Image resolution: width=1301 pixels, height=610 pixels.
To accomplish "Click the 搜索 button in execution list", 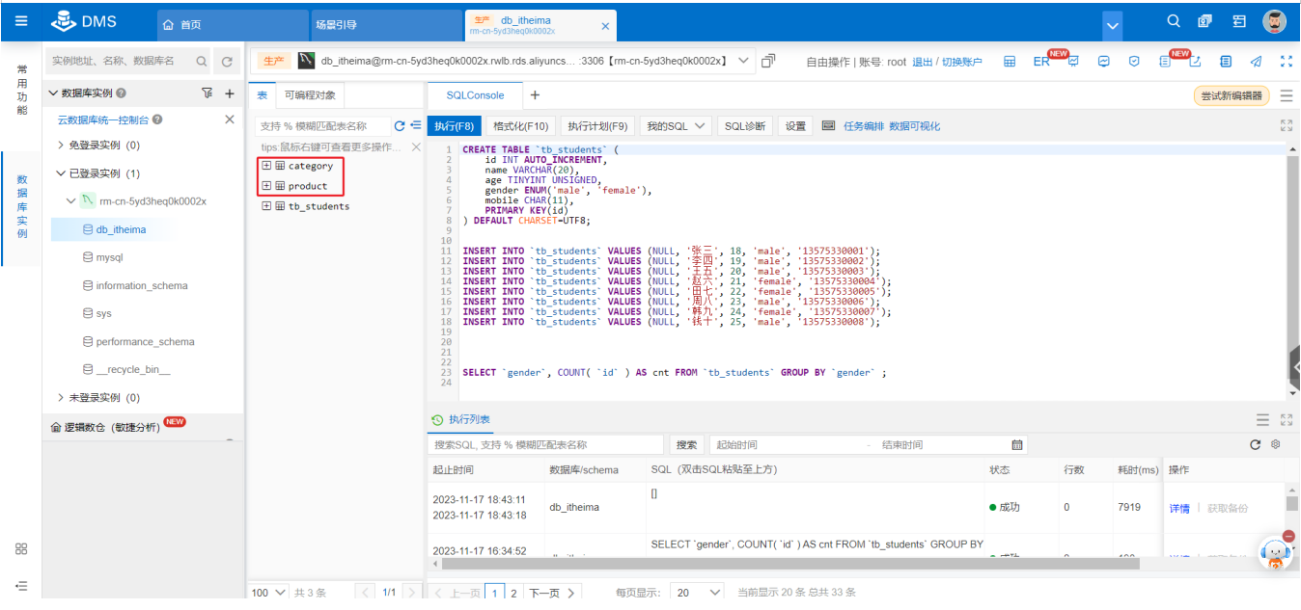I will tap(687, 445).
